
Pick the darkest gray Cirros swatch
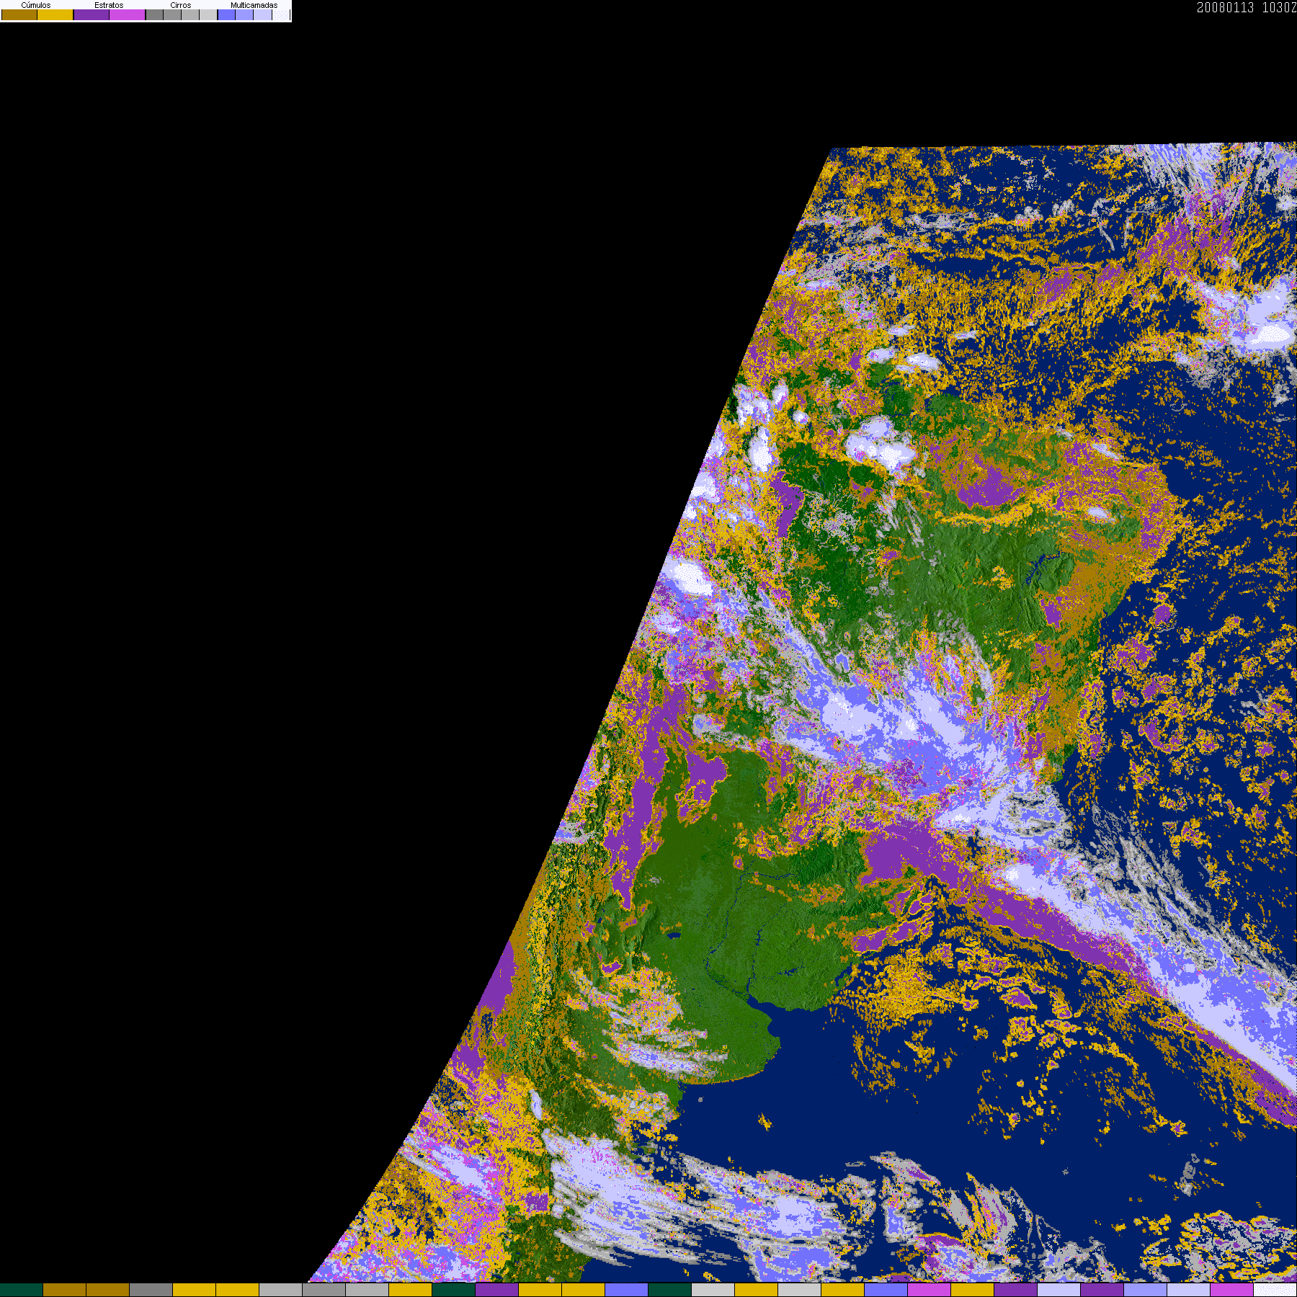pyautogui.click(x=154, y=14)
